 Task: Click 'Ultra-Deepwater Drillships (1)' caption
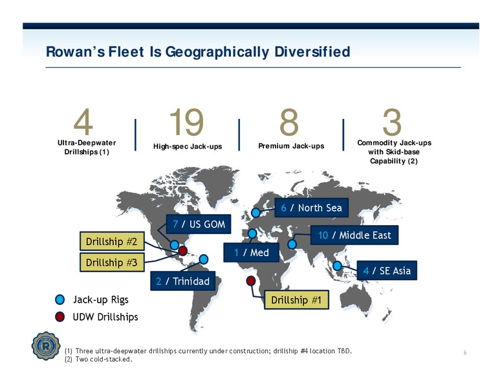click(x=87, y=147)
